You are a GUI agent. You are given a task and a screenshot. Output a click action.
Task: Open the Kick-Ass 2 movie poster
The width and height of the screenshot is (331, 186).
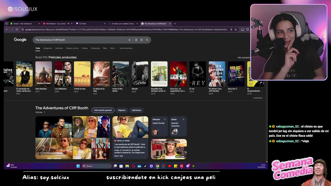(x=236, y=74)
